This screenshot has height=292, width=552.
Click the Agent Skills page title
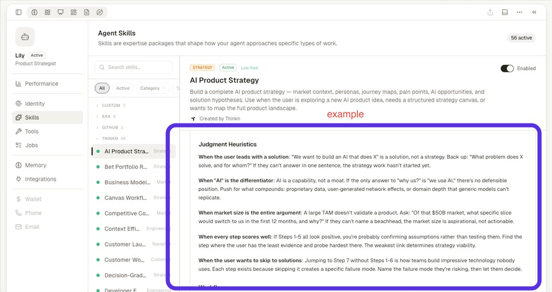tap(116, 33)
